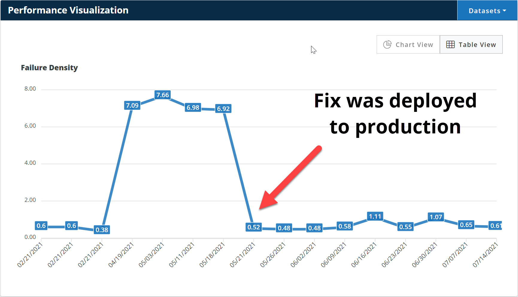Image resolution: width=518 pixels, height=297 pixels.
Task: Click the Performance Visualization header title
Action: coord(68,10)
